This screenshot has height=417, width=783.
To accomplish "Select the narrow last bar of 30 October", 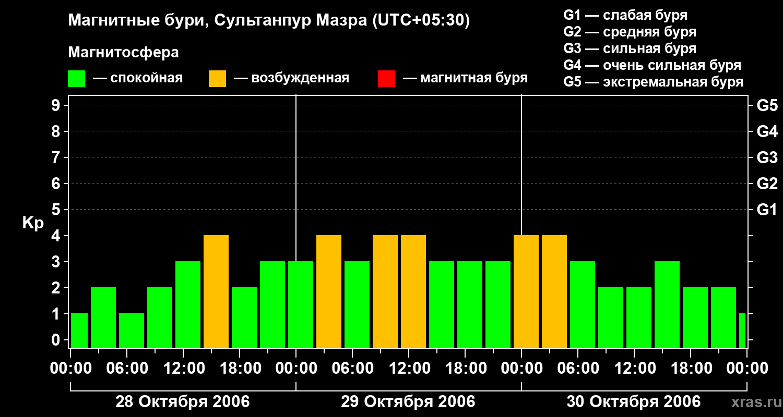I will [742, 330].
